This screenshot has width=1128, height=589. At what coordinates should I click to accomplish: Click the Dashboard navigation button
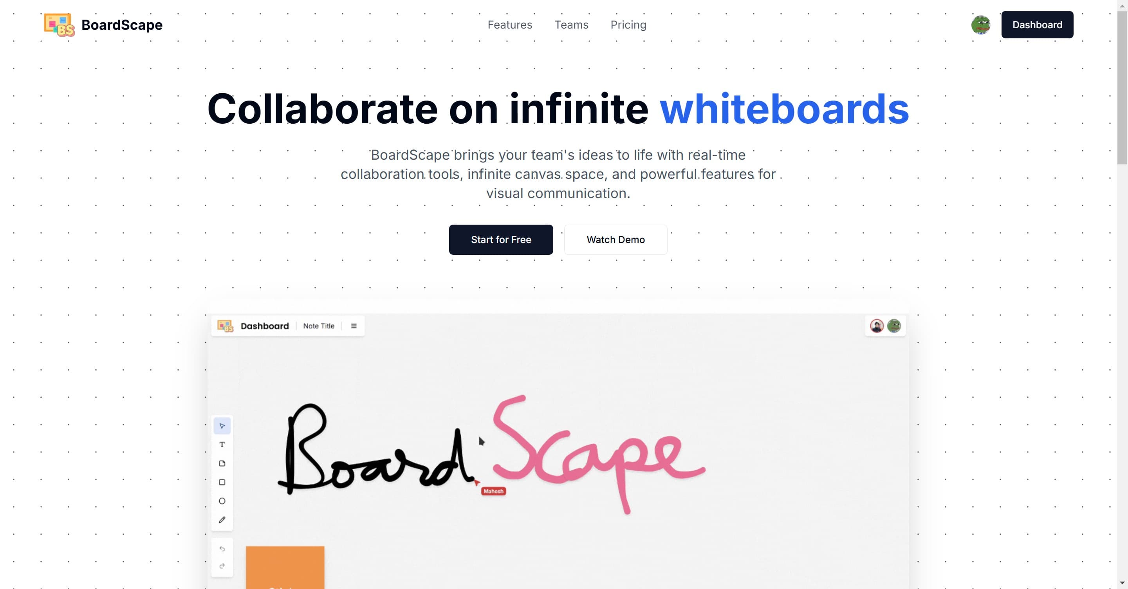click(1037, 25)
